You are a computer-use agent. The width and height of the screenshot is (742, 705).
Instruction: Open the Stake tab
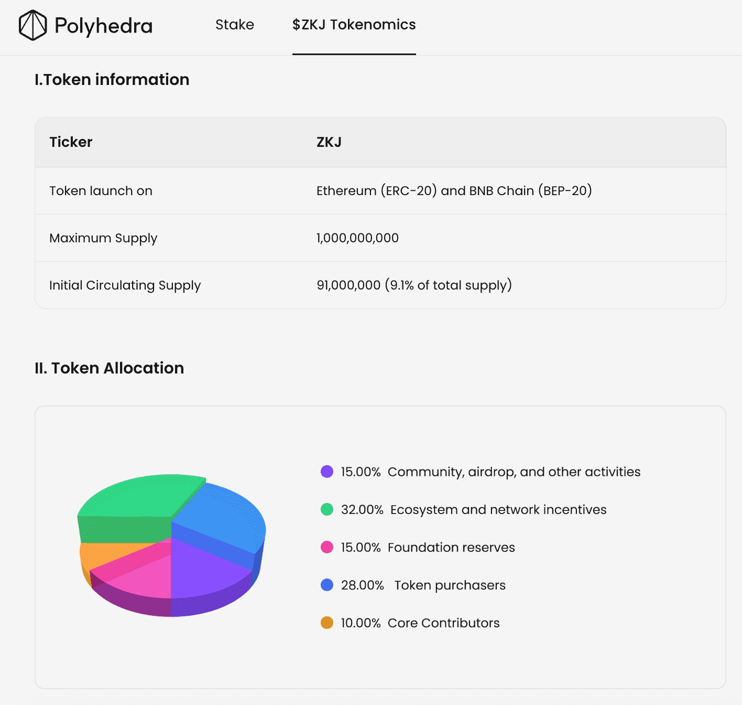pyautogui.click(x=235, y=25)
